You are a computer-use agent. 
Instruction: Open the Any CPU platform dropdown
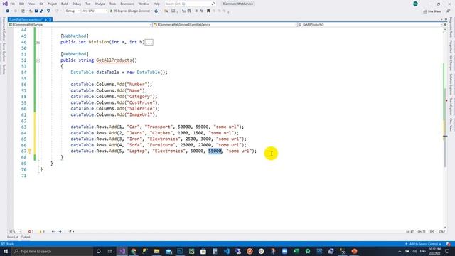95,11
